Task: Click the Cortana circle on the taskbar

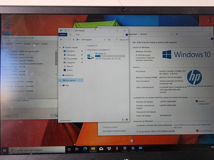Action: (69, 149)
